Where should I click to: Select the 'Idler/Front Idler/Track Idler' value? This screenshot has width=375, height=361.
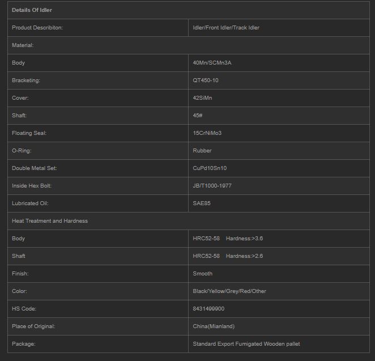point(226,28)
